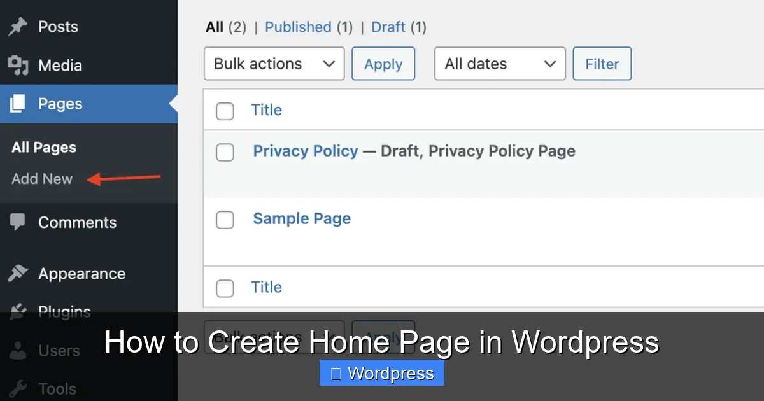Click the Pages icon in sidebar
Image resolution: width=764 pixels, height=401 pixels.
(x=18, y=104)
